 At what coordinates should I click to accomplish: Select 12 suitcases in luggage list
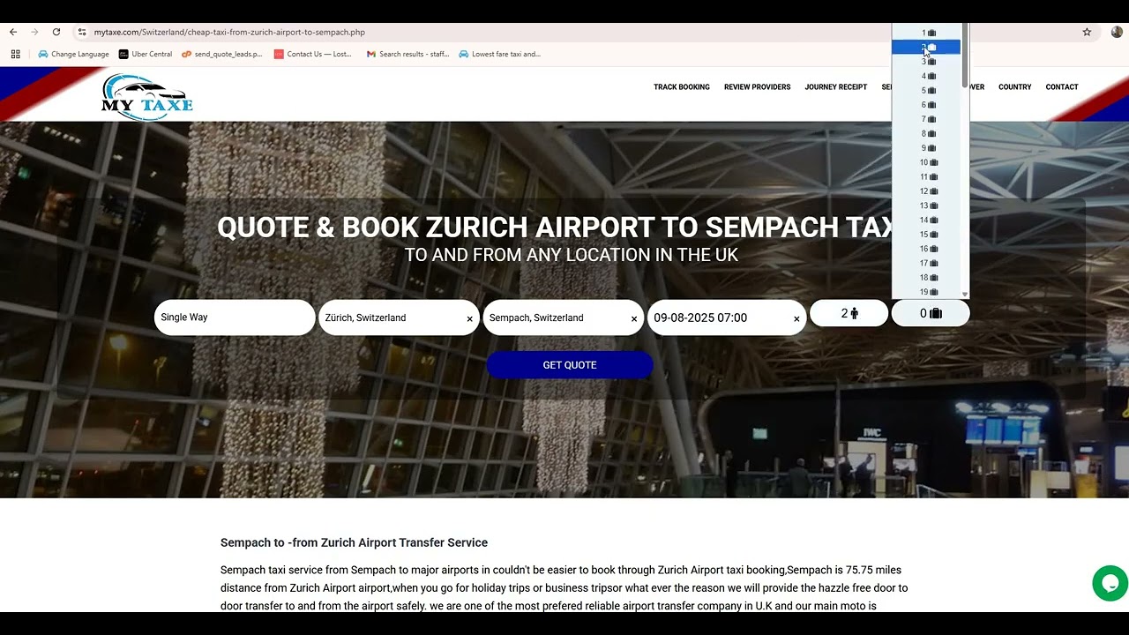coord(926,191)
